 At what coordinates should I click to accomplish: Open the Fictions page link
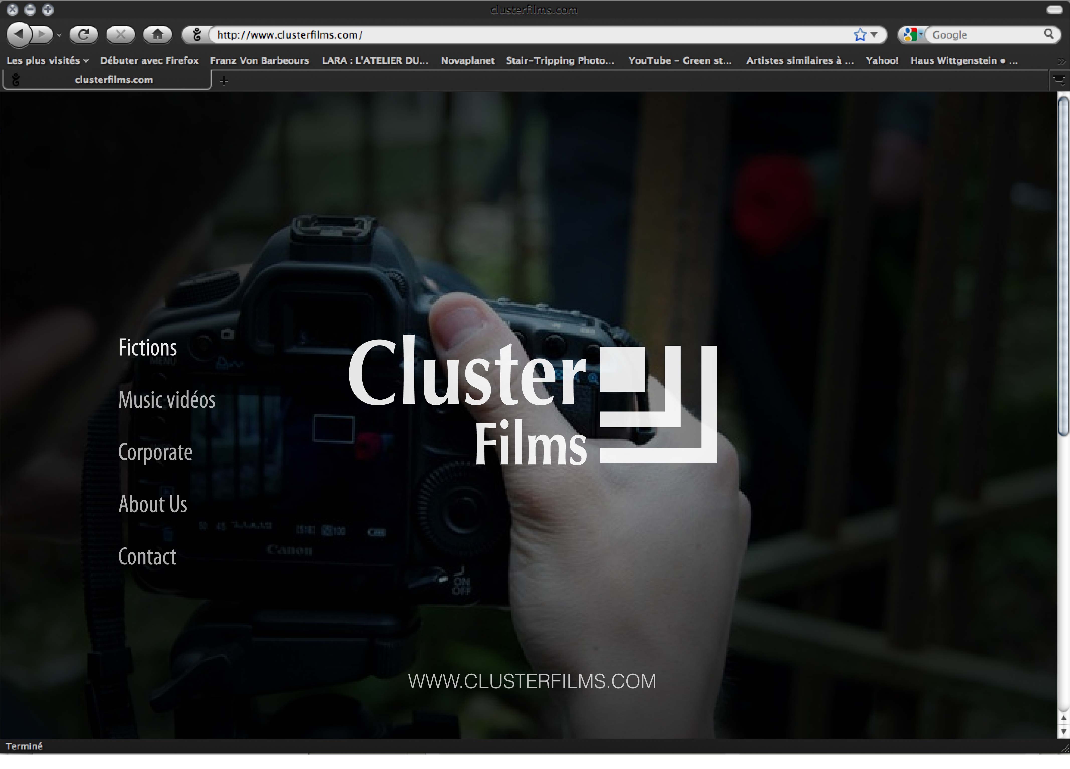coord(147,348)
